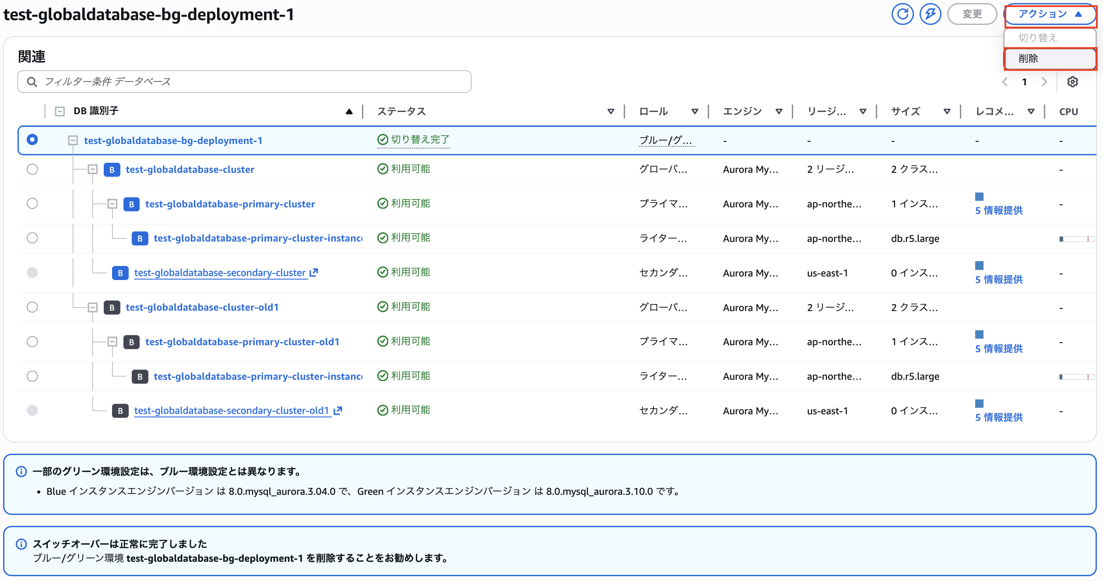The height and width of the screenshot is (581, 1103).
Task: Click the blue B badge beside test-globaldatabase-cluster
Action: click(112, 170)
